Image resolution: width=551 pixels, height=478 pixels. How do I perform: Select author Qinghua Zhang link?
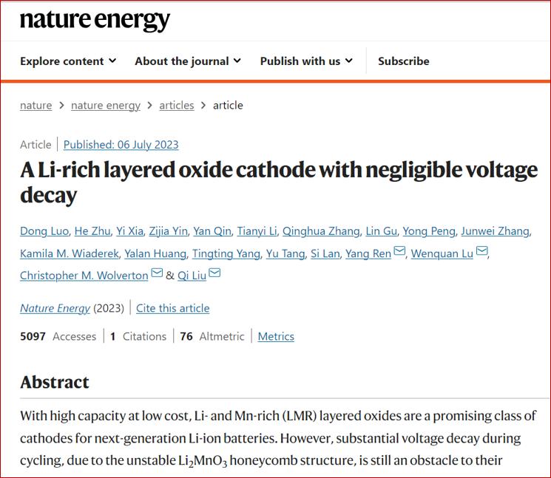click(x=321, y=231)
